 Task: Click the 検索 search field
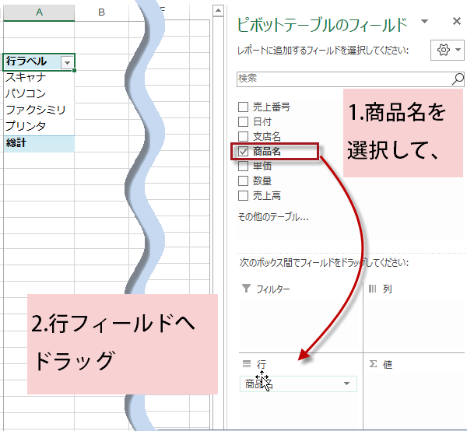(x=341, y=79)
